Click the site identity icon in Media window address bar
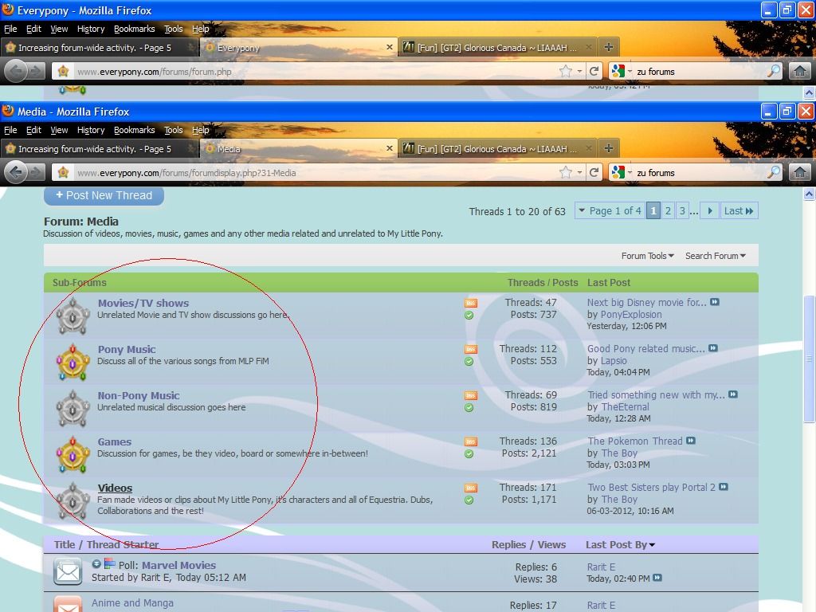The height and width of the screenshot is (612, 816). coord(64,172)
